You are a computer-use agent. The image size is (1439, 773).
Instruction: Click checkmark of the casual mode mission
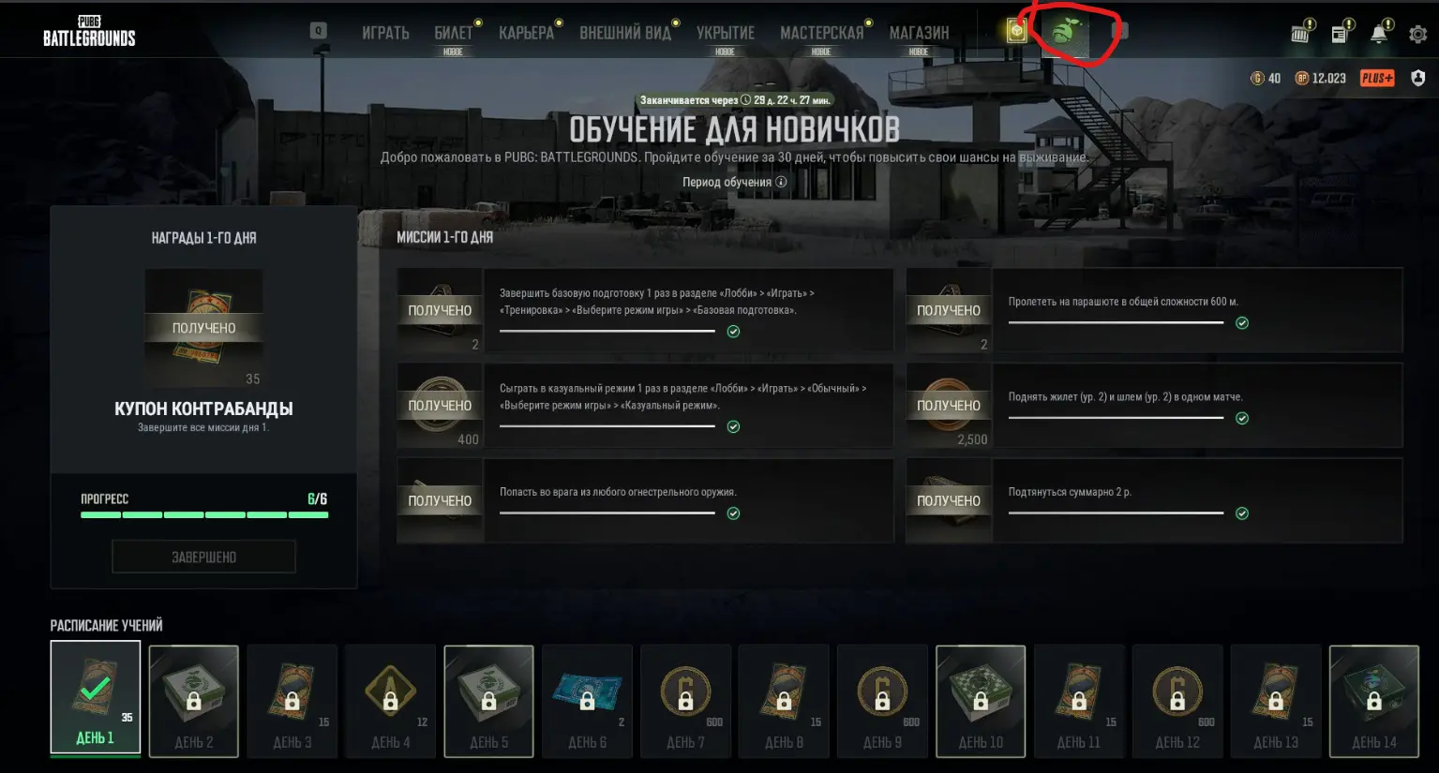pos(733,426)
